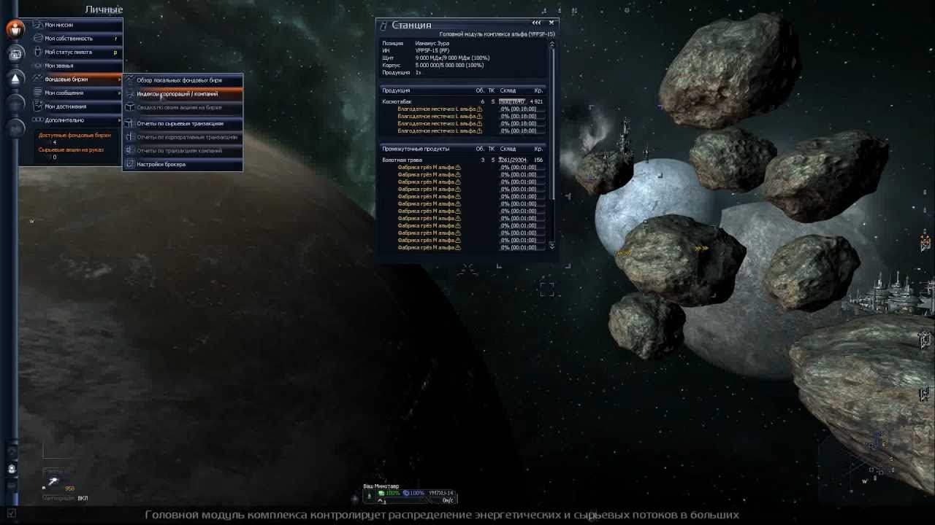The width and height of the screenshot is (935, 525).
Task: Click the missile weapon icon near 958
Action: pyautogui.click(x=53, y=482)
